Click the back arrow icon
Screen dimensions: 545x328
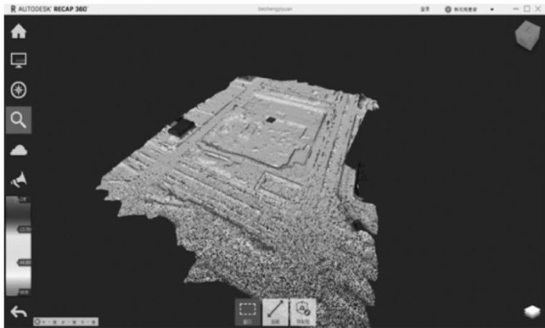coord(19,312)
